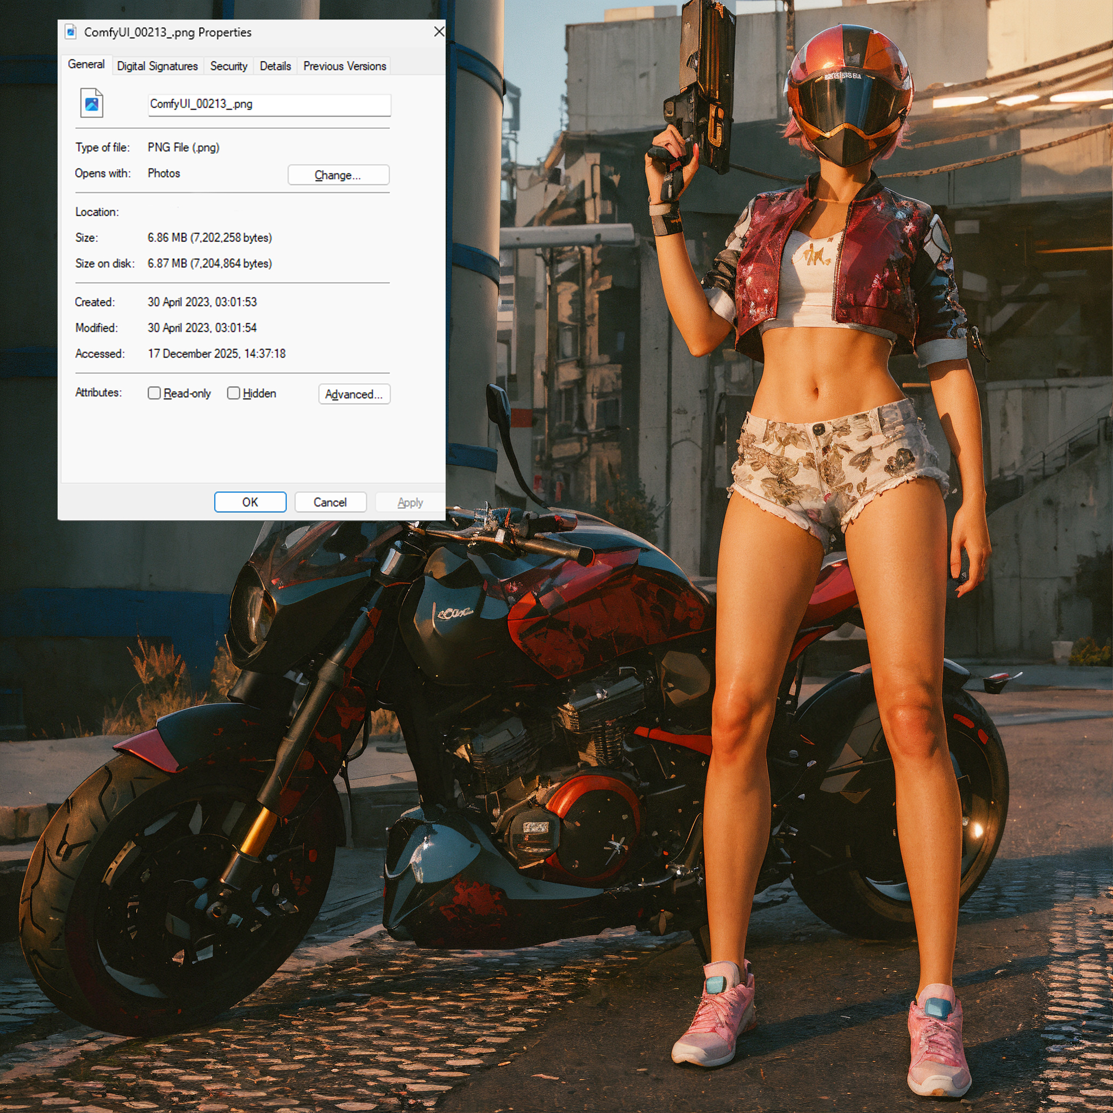
Task: Tick the Hidden attribute checkbox
Action: click(x=233, y=393)
